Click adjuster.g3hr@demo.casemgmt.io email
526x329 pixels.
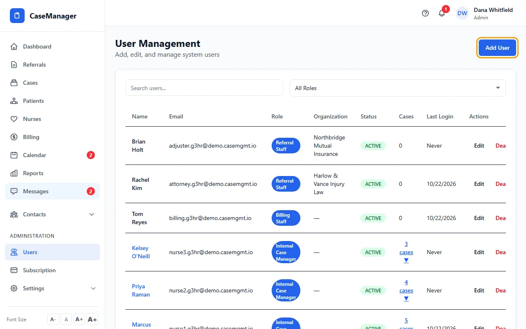[x=213, y=146]
